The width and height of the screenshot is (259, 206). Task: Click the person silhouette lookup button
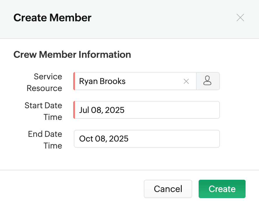pyautogui.click(x=208, y=81)
